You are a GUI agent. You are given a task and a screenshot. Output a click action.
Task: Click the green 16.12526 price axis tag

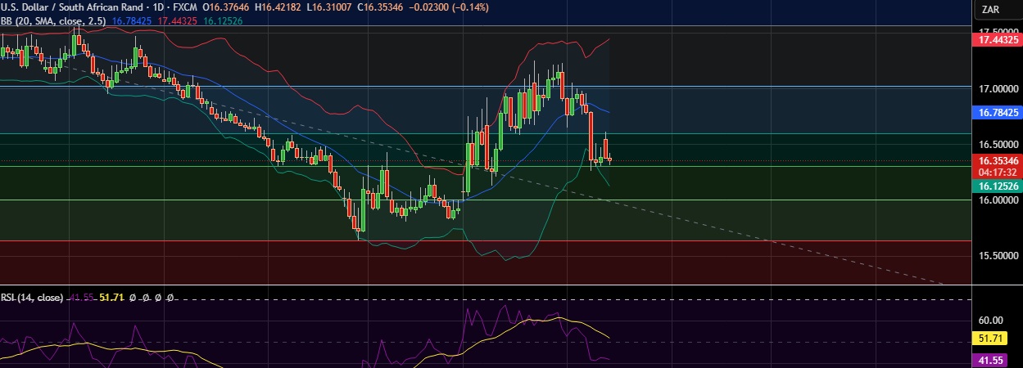coord(996,186)
